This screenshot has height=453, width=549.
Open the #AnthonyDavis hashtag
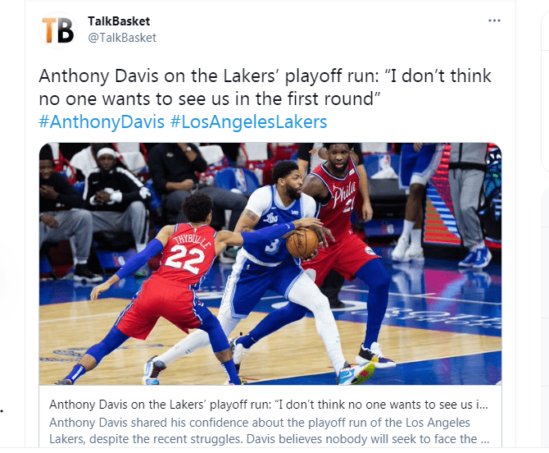tap(102, 122)
